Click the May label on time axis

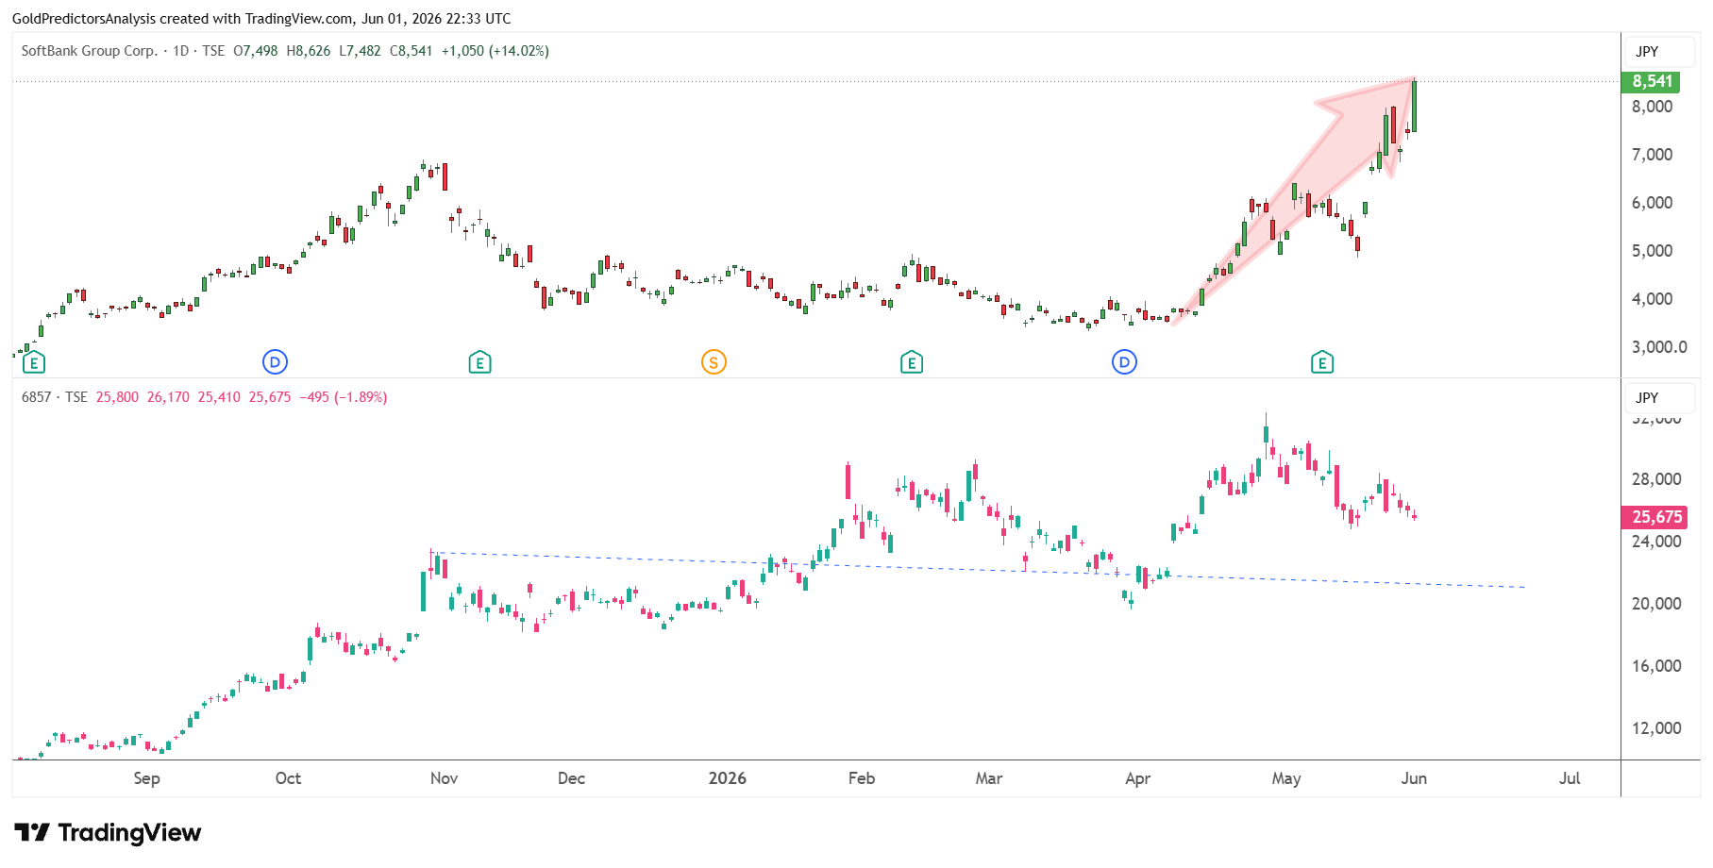pos(1286,778)
